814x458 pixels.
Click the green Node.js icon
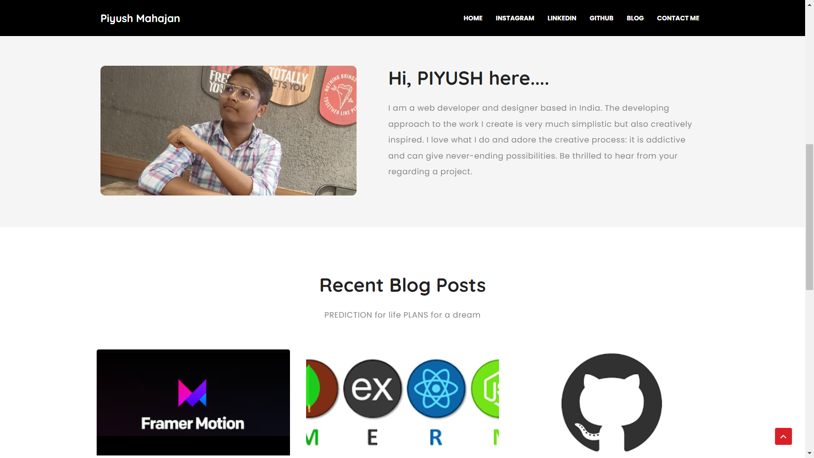[485, 388]
